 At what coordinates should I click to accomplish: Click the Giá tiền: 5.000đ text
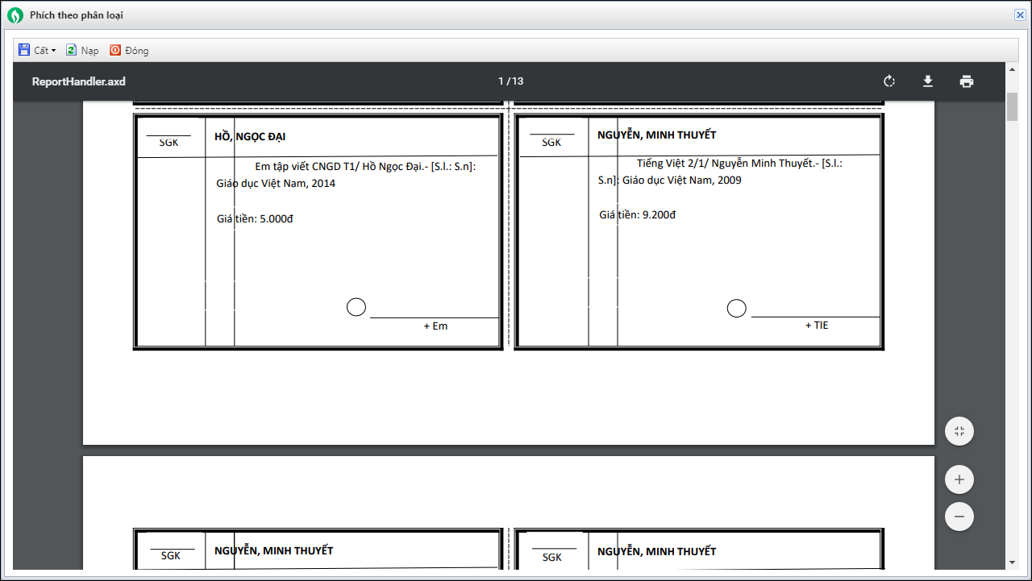click(255, 218)
